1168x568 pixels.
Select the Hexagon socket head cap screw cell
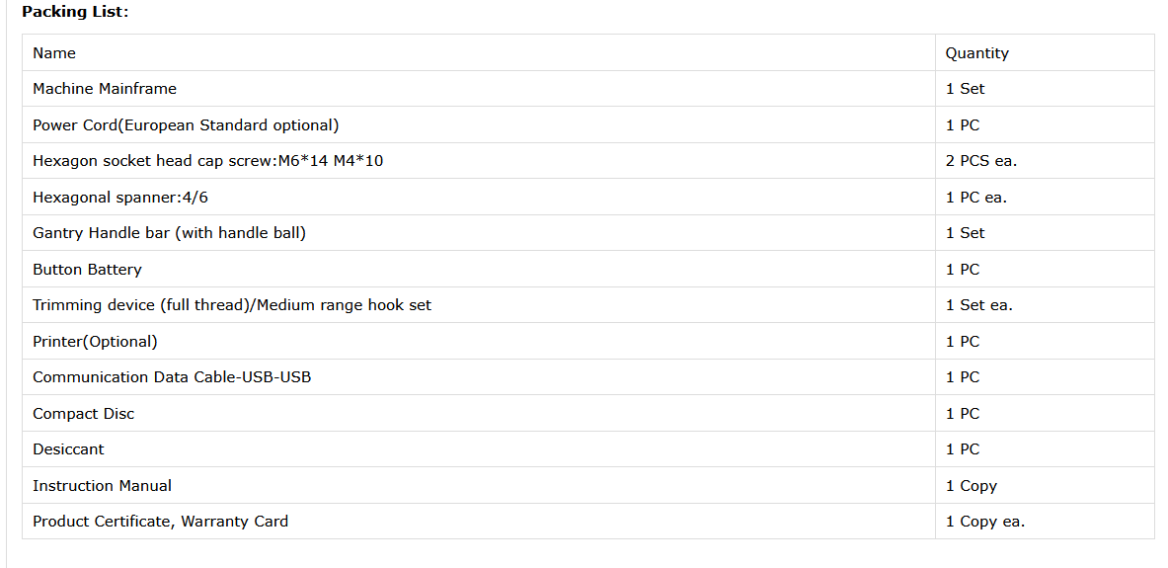point(207,161)
